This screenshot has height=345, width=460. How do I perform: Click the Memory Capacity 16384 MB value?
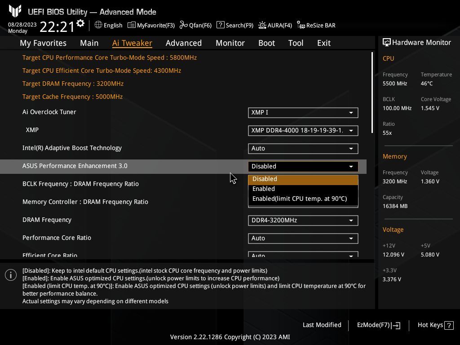395,206
